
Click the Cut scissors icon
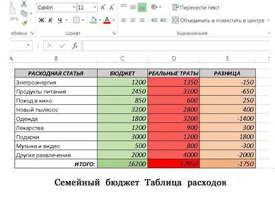(24, 4)
